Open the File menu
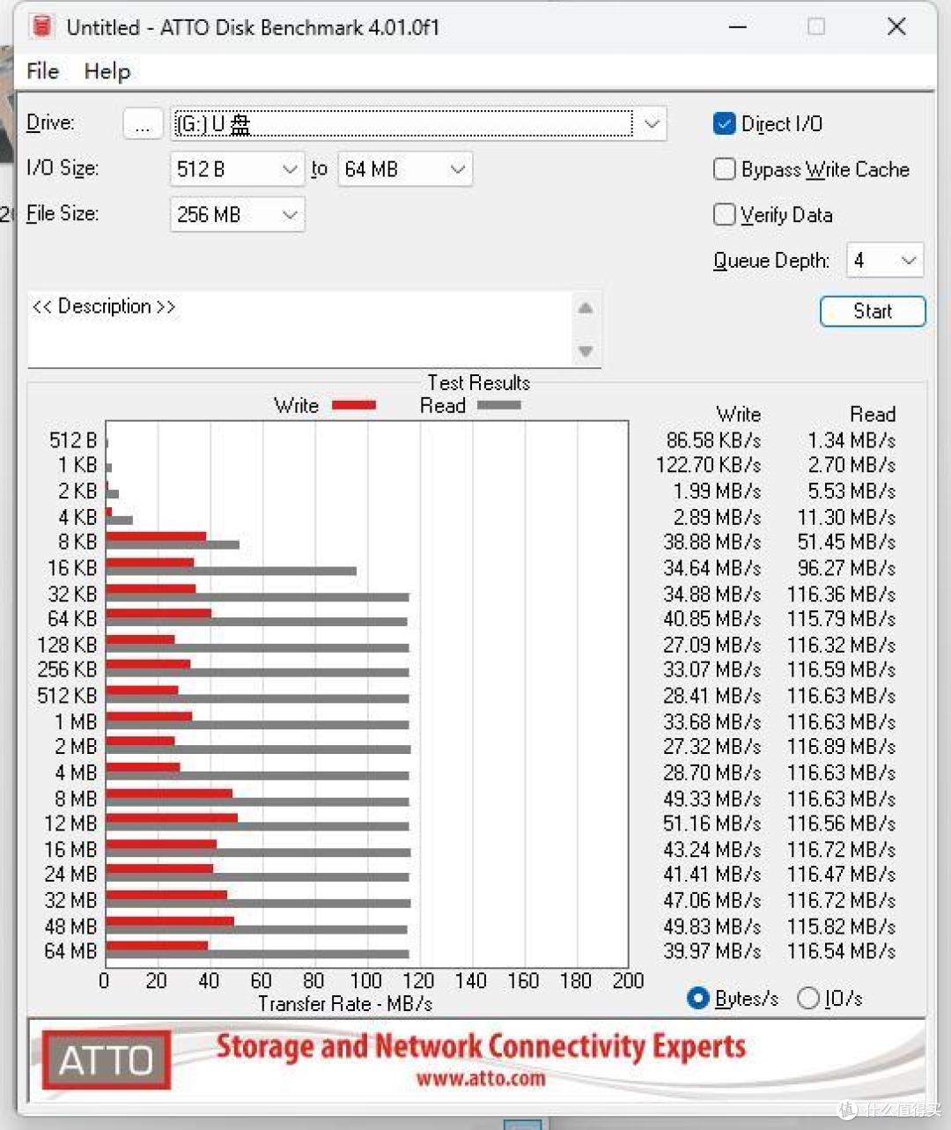The image size is (951, 1130). coord(42,71)
